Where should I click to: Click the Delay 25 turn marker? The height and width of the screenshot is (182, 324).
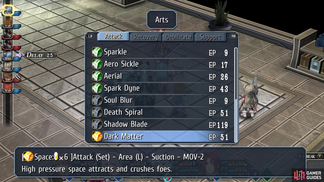point(41,55)
